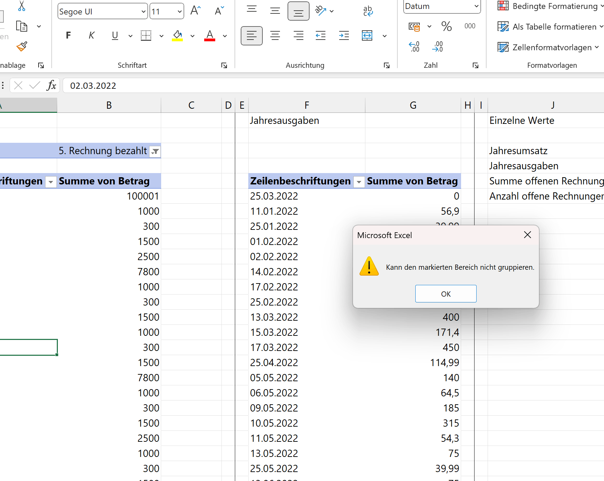The image size is (604, 481).
Task: Expand merge and center options arrow
Action: [x=385, y=36]
